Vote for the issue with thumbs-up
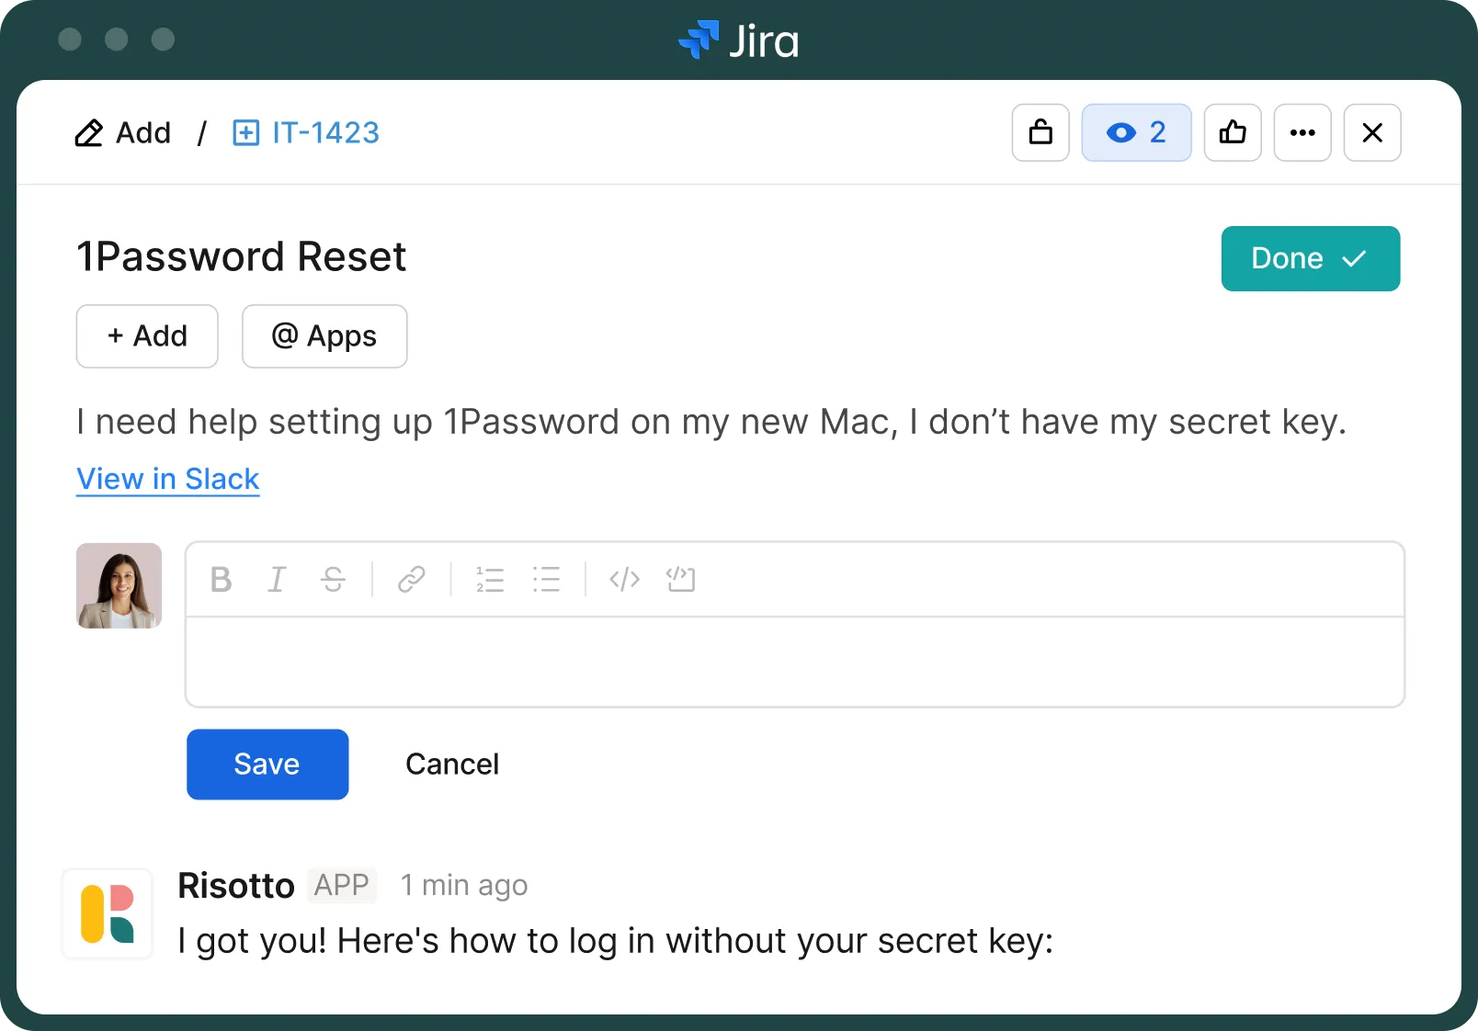 click(x=1233, y=132)
